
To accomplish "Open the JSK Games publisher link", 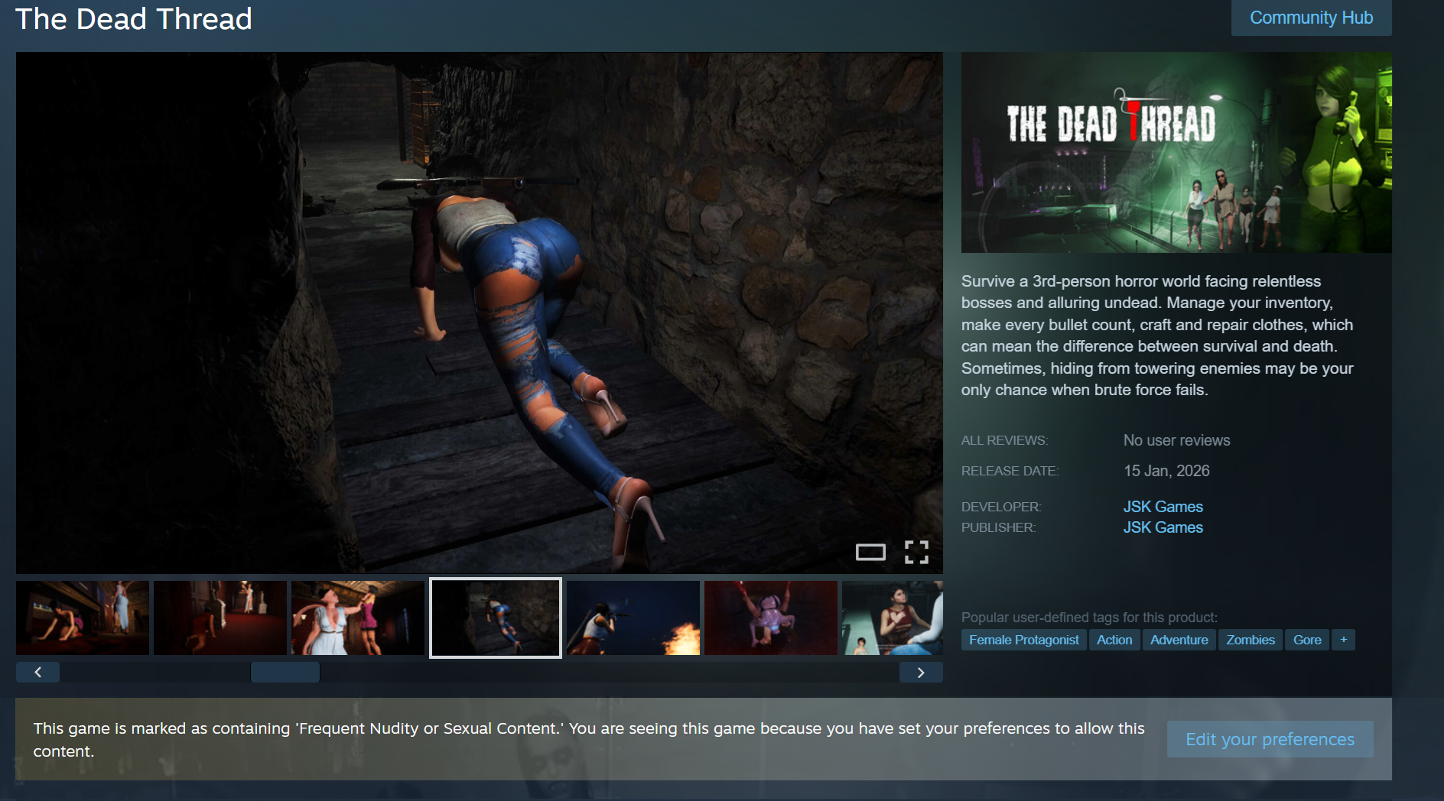I will pos(1163,527).
